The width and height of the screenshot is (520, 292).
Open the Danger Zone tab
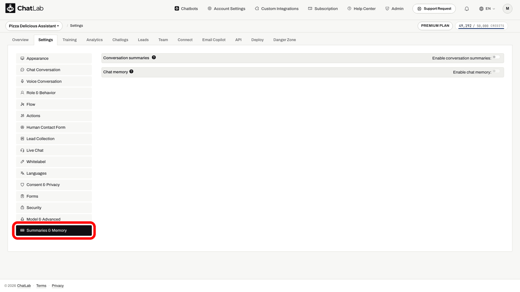pos(285,40)
